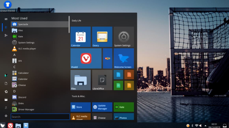Click the sidebar icon above documents
Viewport: 229px width, 128px height.
(x=6, y=75)
